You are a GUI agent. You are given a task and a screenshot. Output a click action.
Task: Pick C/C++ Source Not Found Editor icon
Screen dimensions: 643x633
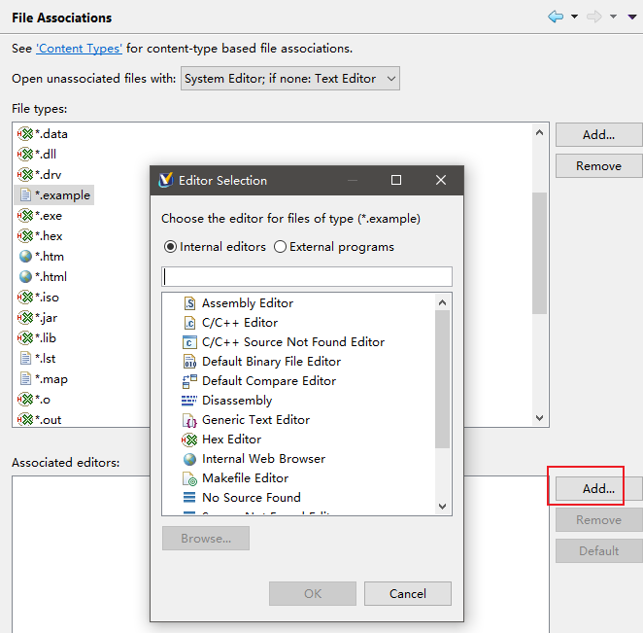point(189,342)
